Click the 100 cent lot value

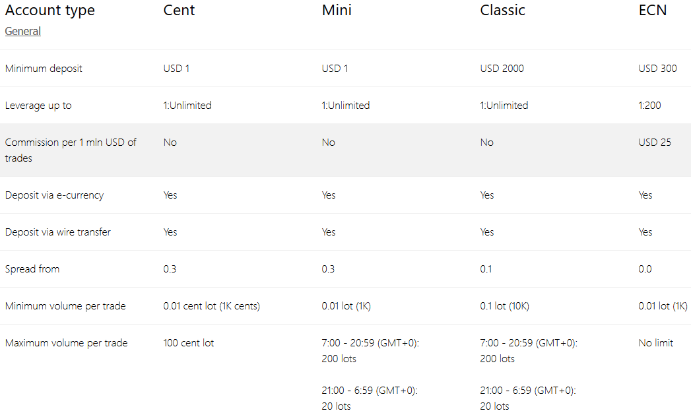(x=189, y=343)
